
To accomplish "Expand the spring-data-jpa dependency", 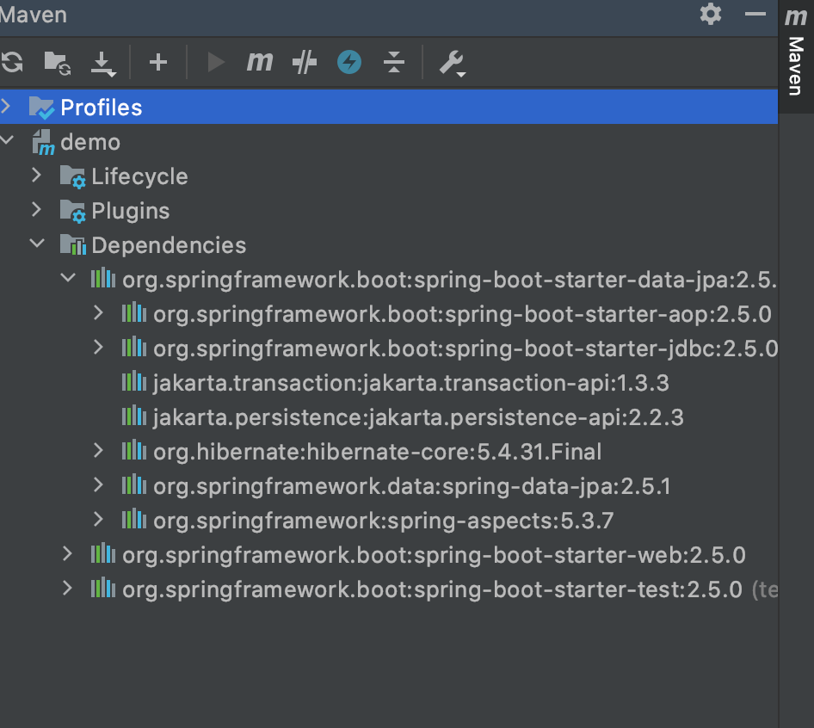I will (96, 485).
